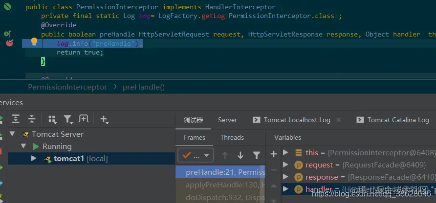
Task: Click the Tomcat Server icon in tree
Action: click(x=25, y=134)
